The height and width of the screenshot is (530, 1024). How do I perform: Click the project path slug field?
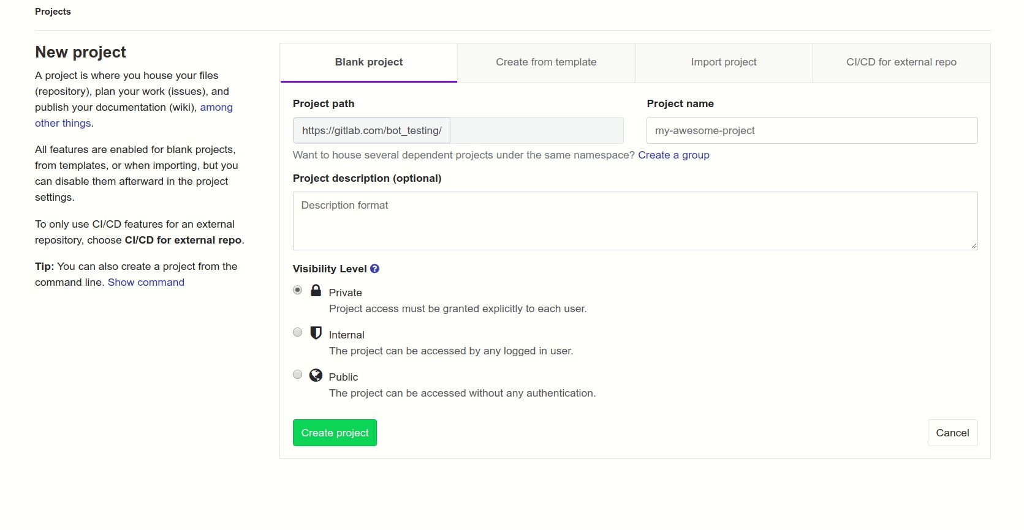click(536, 130)
